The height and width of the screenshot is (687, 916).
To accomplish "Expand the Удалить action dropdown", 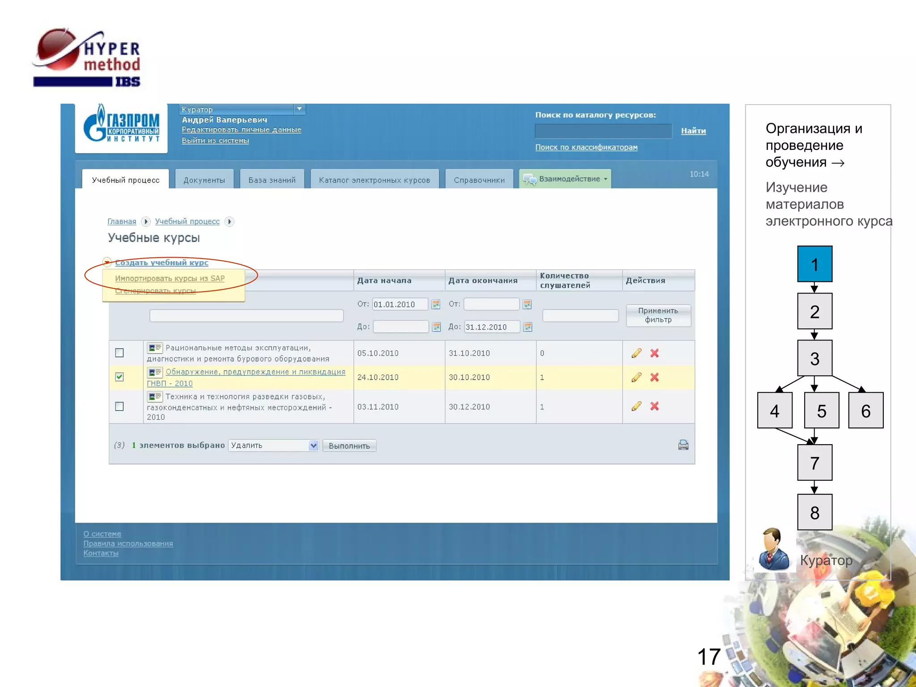I will 313,445.
